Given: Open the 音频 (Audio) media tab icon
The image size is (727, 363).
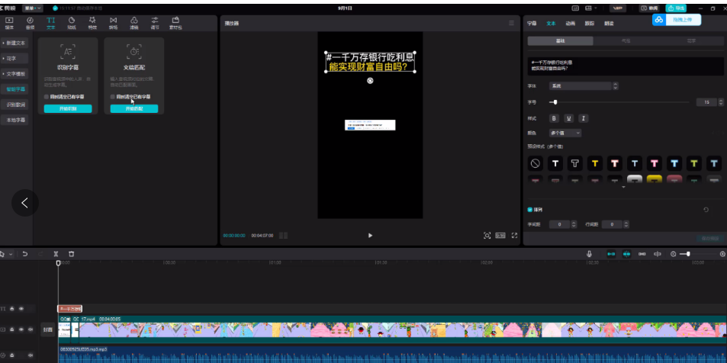Looking at the screenshot, I should pyautogui.click(x=30, y=22).
